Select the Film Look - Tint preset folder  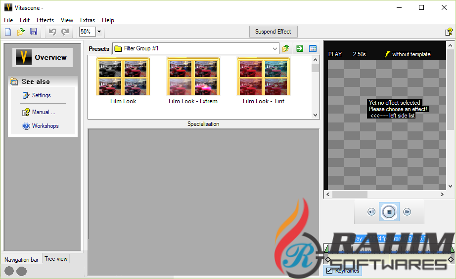point(264,81)
